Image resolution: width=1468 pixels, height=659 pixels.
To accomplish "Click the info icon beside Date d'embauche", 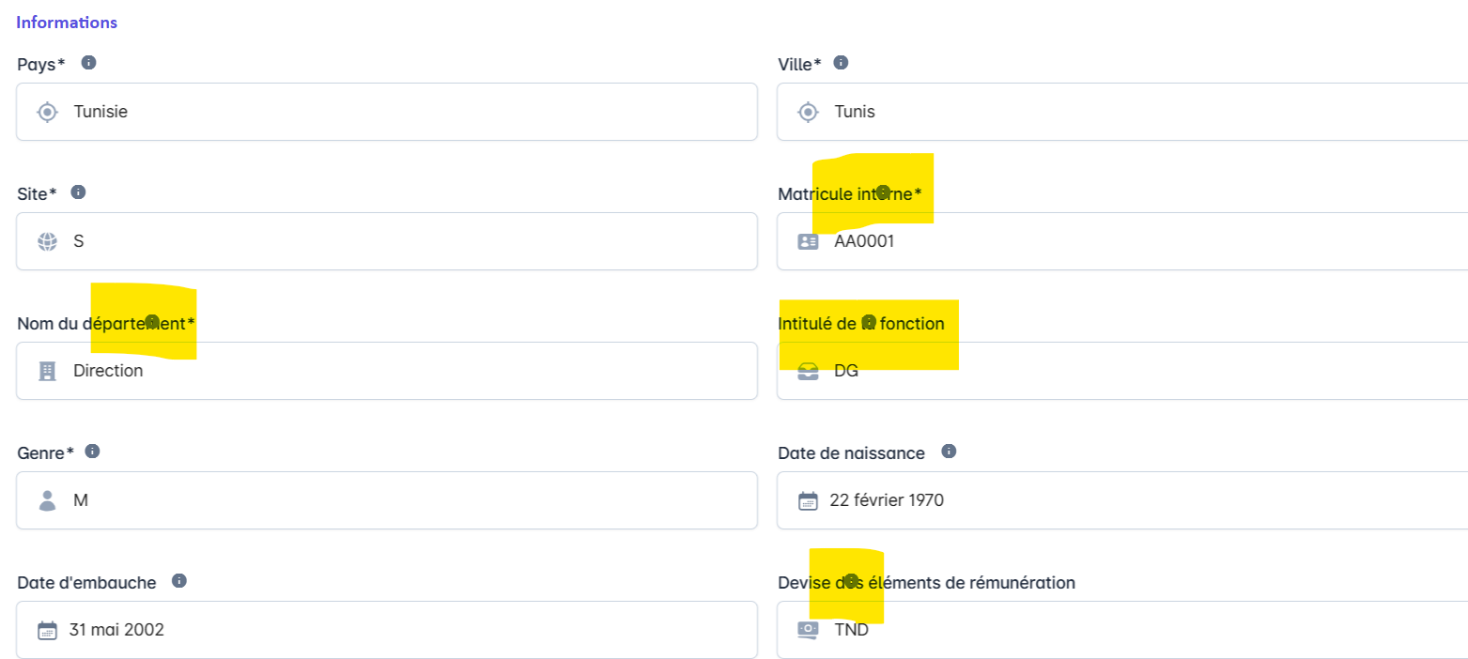I will pos(179,581).
